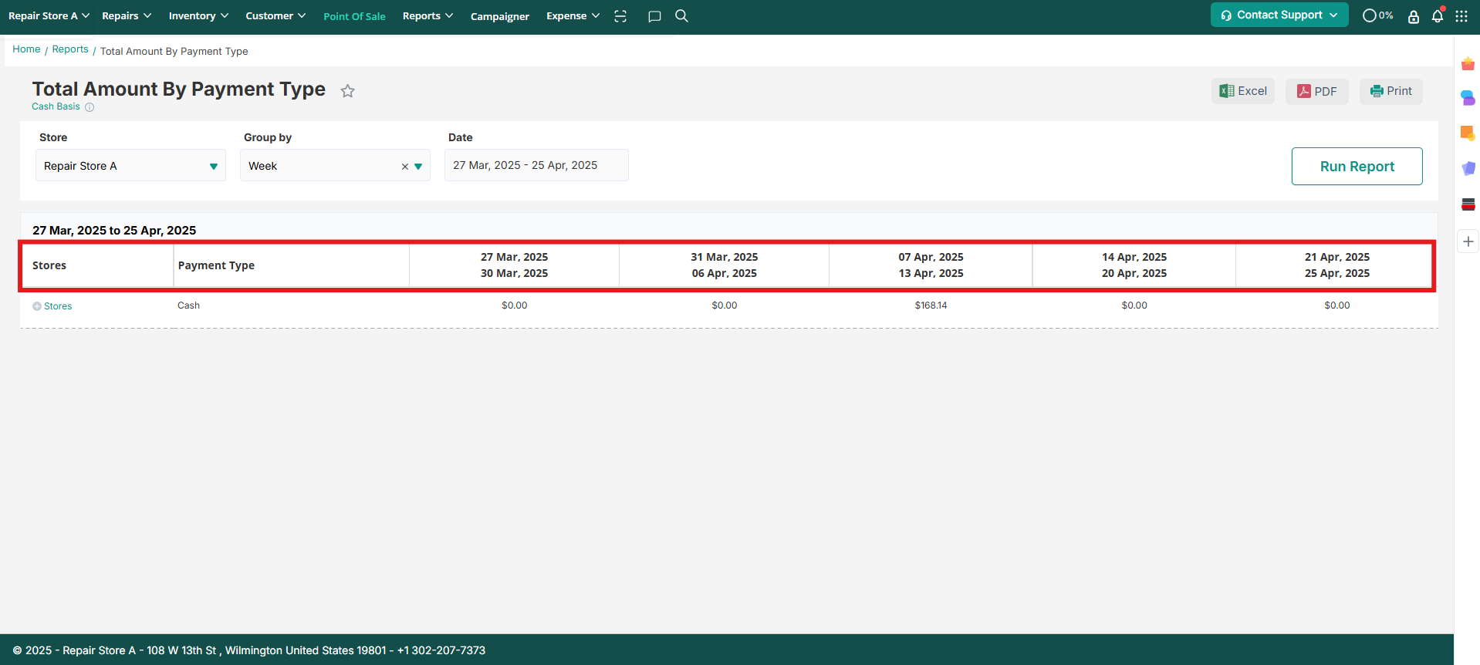Open the Inventory menu

point(198,16)
